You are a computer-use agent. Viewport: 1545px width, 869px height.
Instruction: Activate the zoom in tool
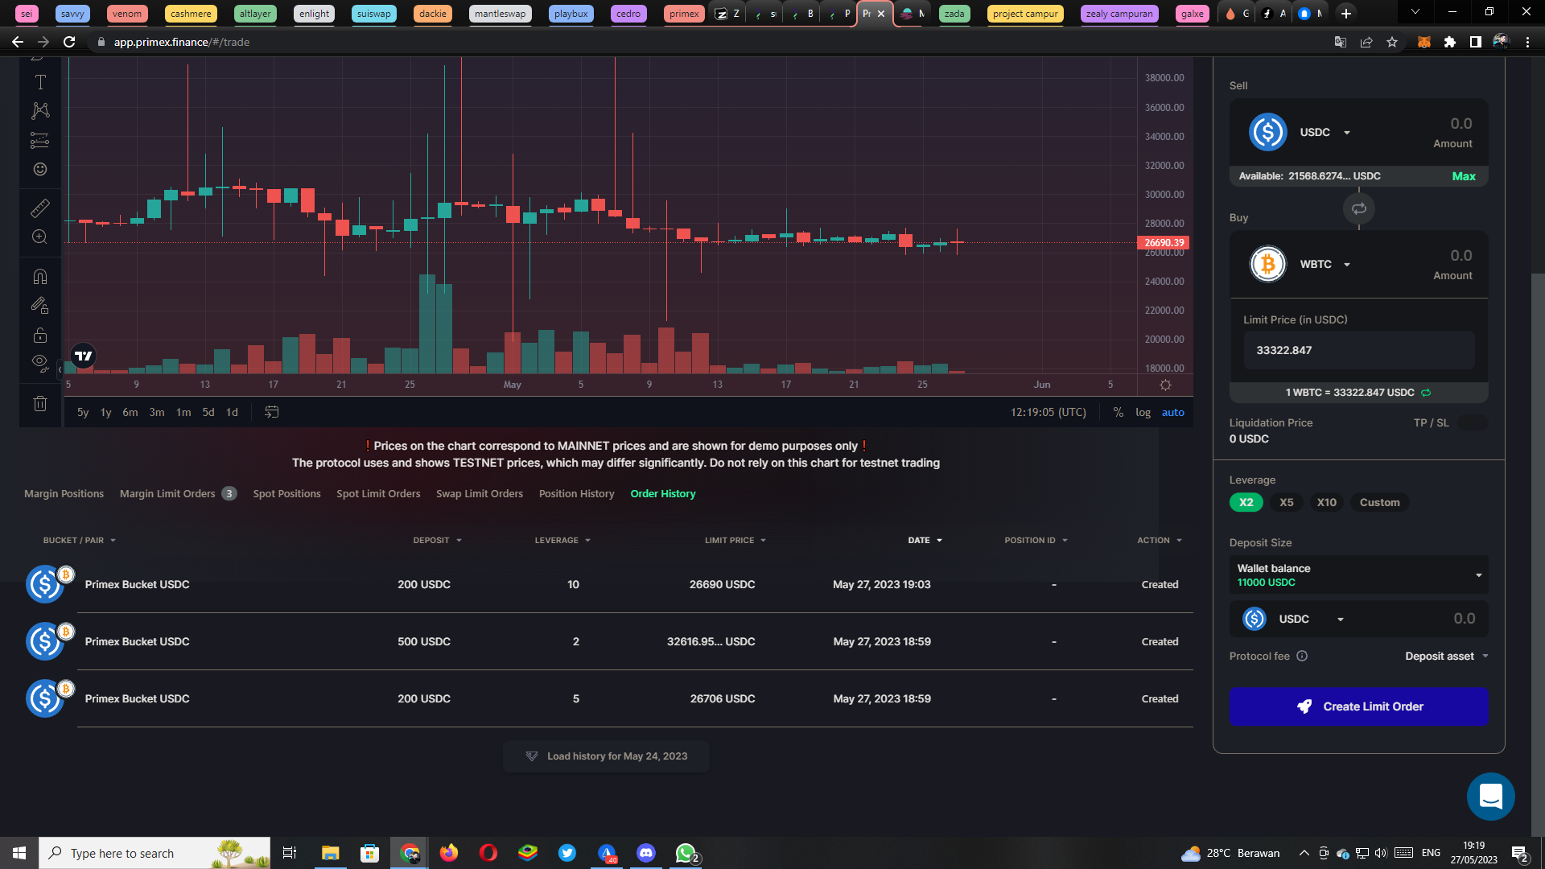(x=40, y=237)
